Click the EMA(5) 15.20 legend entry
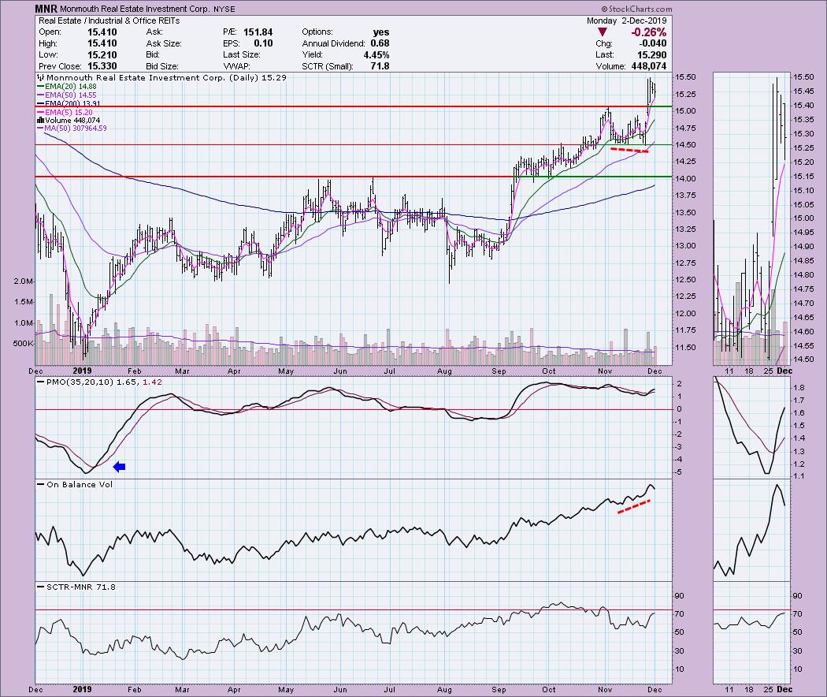The height and width of the screenshot is (697, 827). (65, 112)
